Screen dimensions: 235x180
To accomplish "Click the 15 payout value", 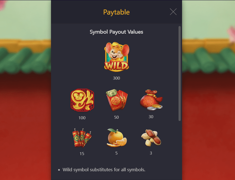I will tap(82, 154).
